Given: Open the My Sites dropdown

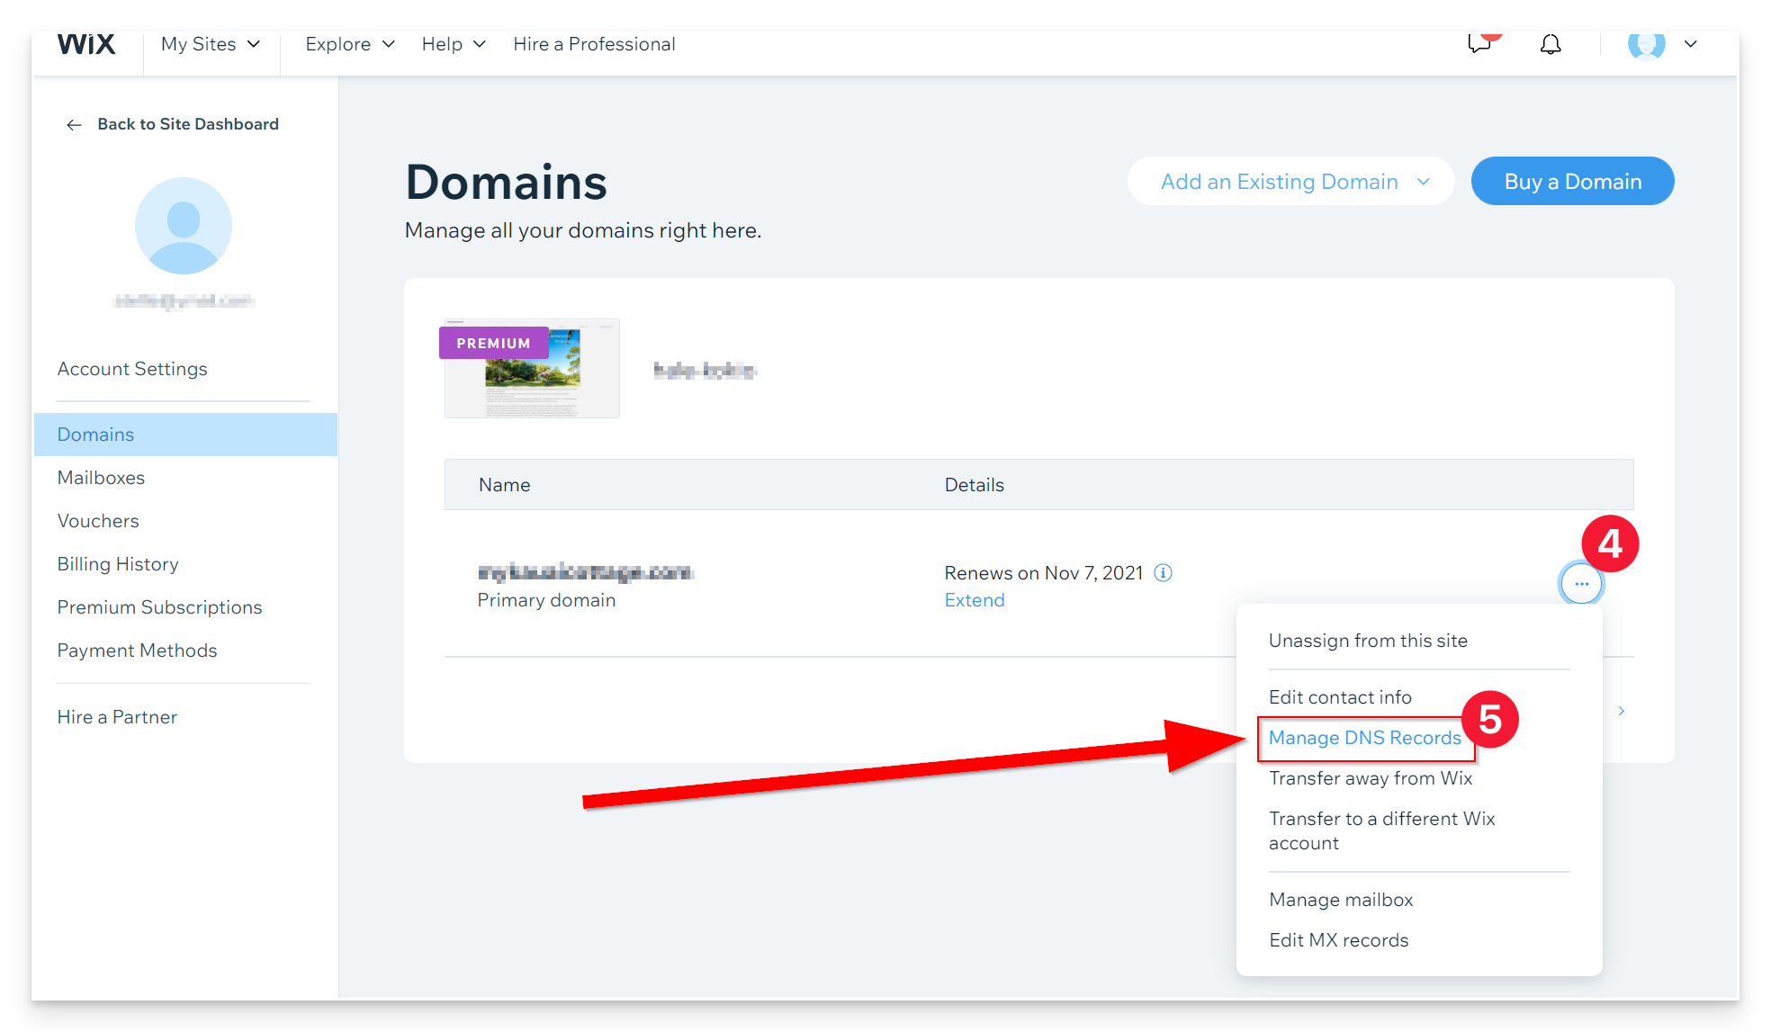Looking at the screenshot, I should (x=211, y=44).
